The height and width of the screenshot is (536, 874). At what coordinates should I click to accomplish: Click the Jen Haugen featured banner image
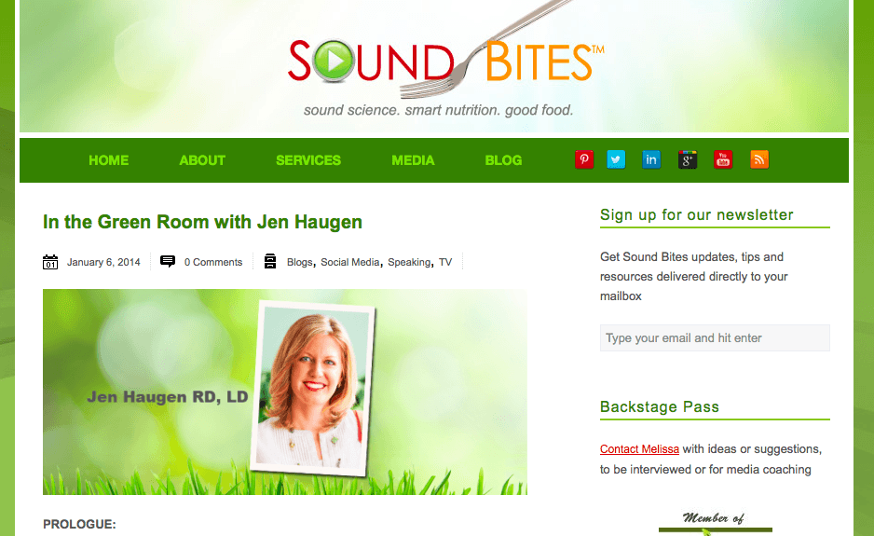click(285, 392)
